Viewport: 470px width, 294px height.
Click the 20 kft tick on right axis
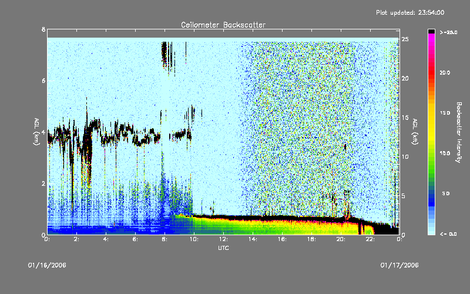click(x=405, y=79)
